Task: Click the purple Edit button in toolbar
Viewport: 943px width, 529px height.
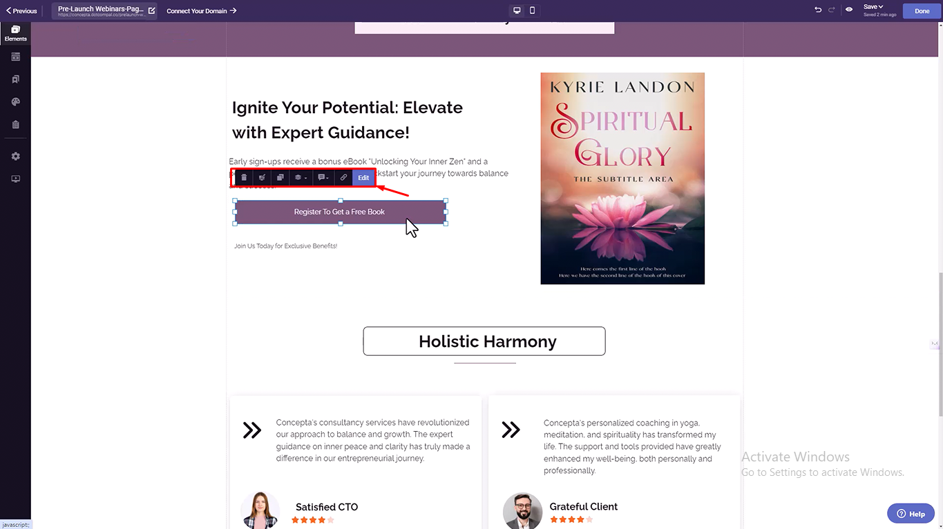Action: pos(363,177)
